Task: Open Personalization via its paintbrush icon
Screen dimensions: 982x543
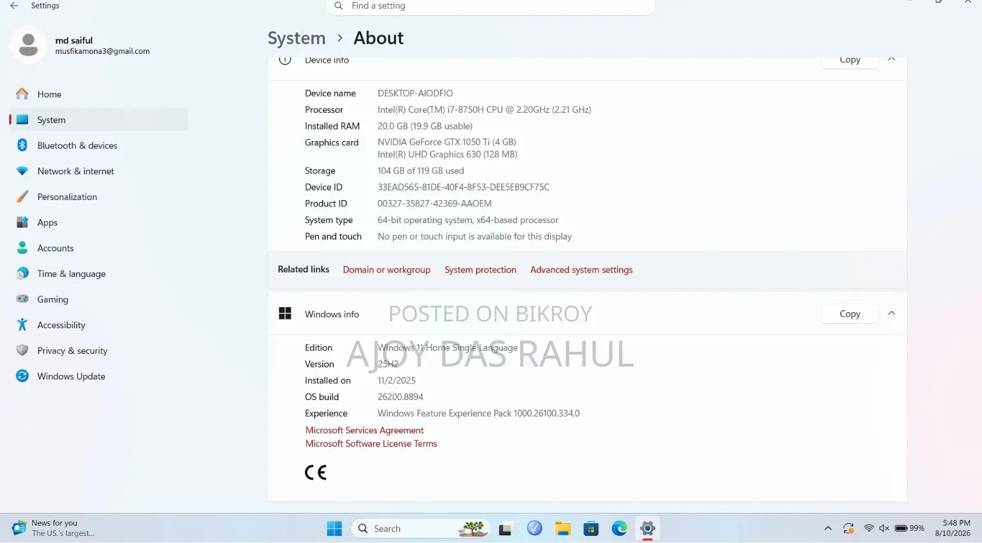Action: click(x=22, y=197)
